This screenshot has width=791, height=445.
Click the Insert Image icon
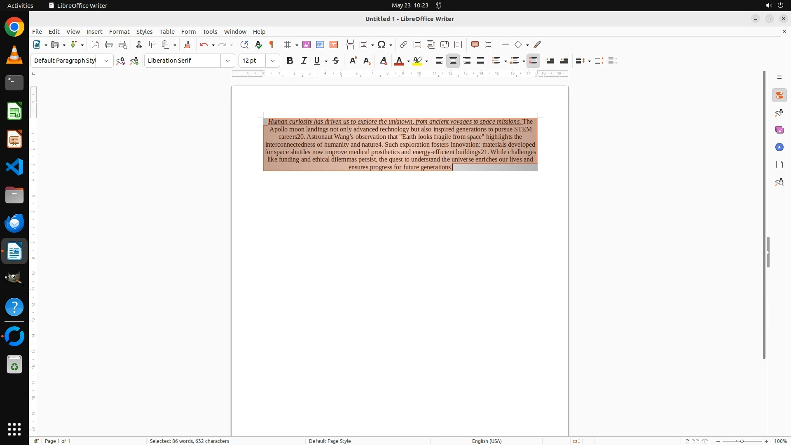click(x=307, y=45)
